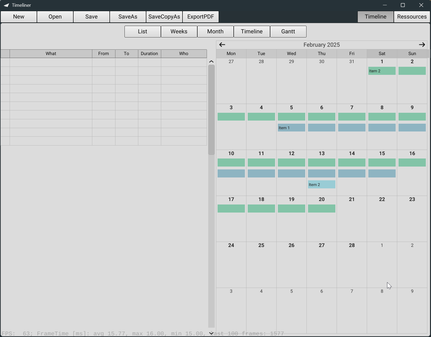Click the scroll up chevron in the list
Viewport: 431px width, 337px height.
[x=211, y=62]
